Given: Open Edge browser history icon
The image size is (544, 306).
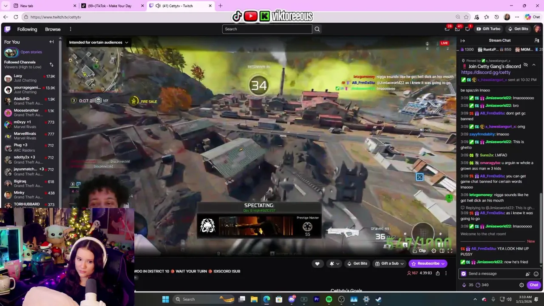Looking at the screenshot, I should (496, 17).
